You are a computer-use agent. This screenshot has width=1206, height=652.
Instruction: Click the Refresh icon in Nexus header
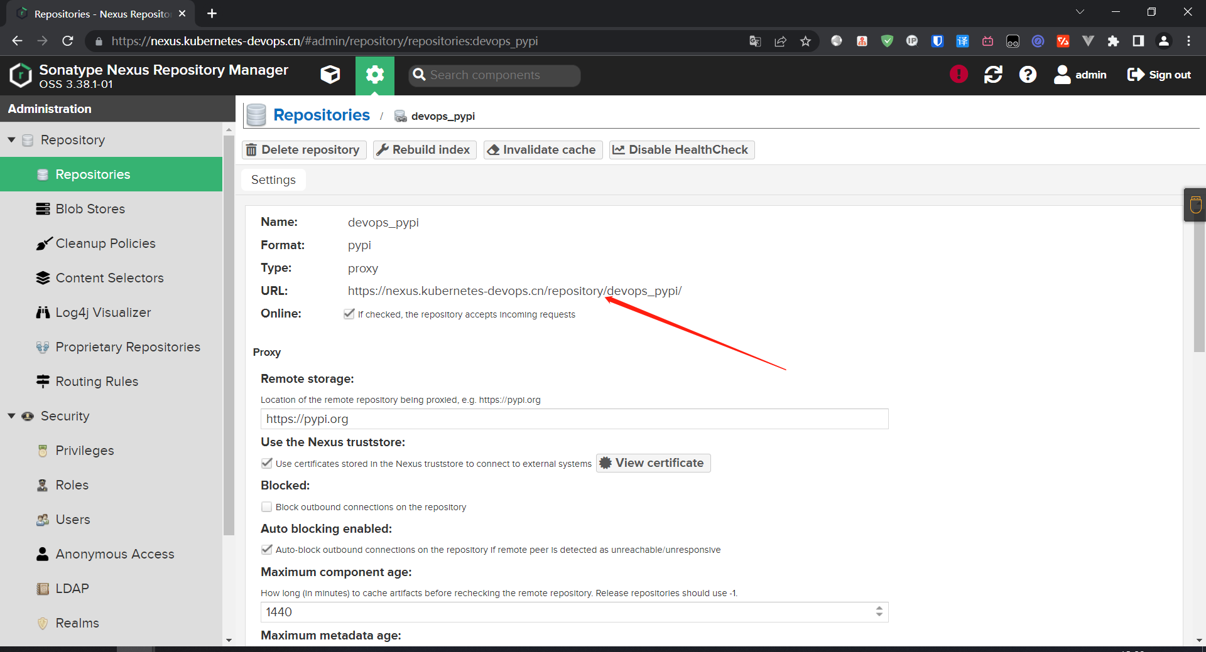pos(993,75)
